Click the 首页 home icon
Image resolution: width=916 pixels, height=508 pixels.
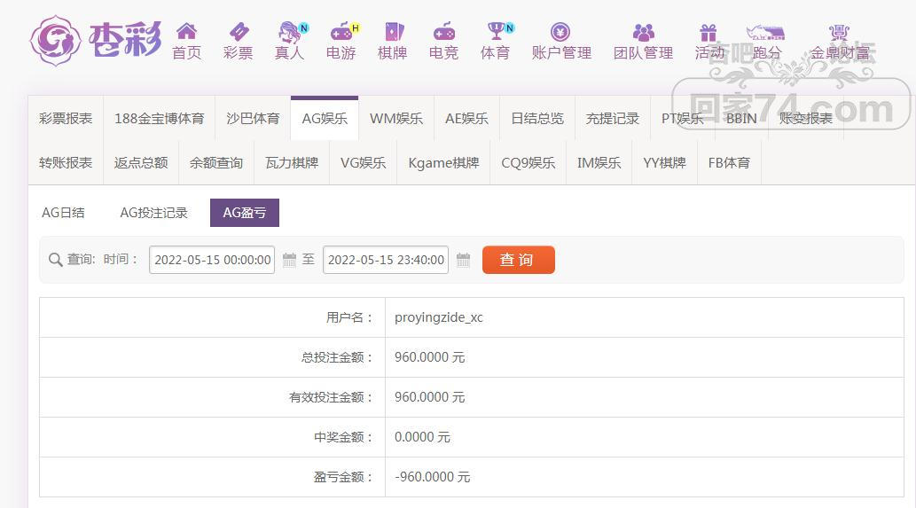(186, 33)
